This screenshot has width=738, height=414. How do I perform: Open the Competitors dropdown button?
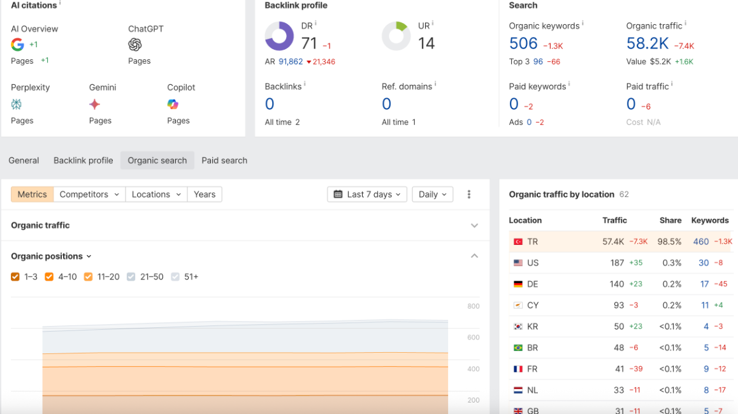pyautogui.click(x=89, y=195)
